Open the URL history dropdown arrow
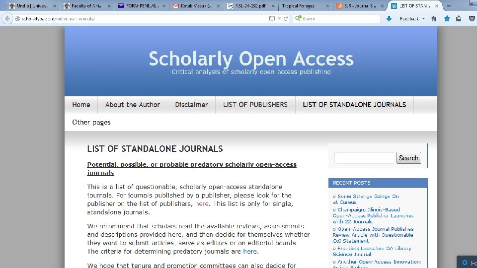Image resolution: width=477 pixels, height=268 pixels. pos(279,19)
